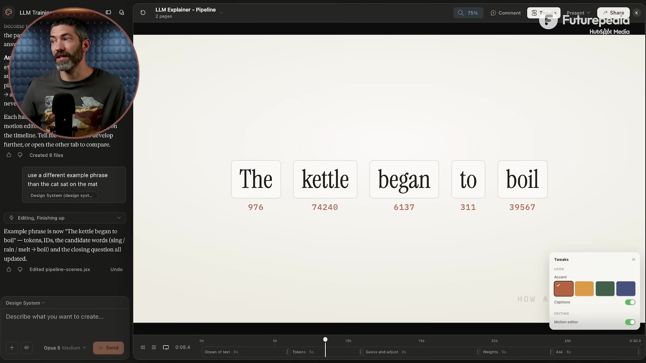646x363 pixels.
Task: Select the terracotta accent color swatch
Action: 564,289
